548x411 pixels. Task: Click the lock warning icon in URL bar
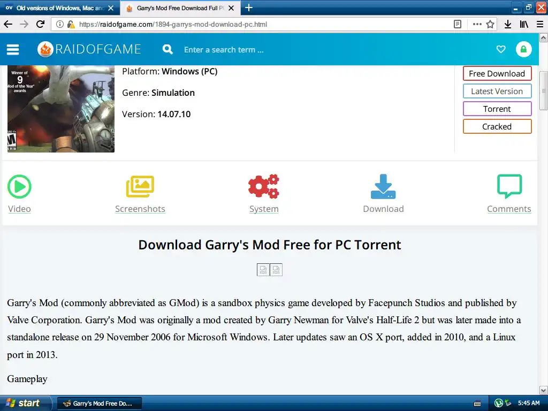point(71,24)
